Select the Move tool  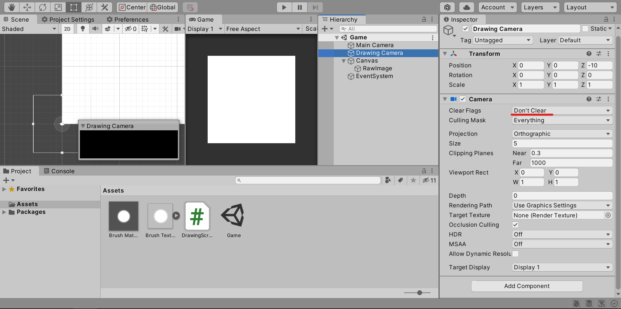tap(27, 7)
